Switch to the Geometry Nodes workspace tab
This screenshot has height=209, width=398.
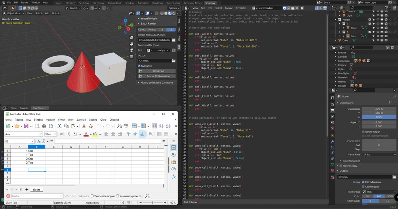tap(192, 3)
